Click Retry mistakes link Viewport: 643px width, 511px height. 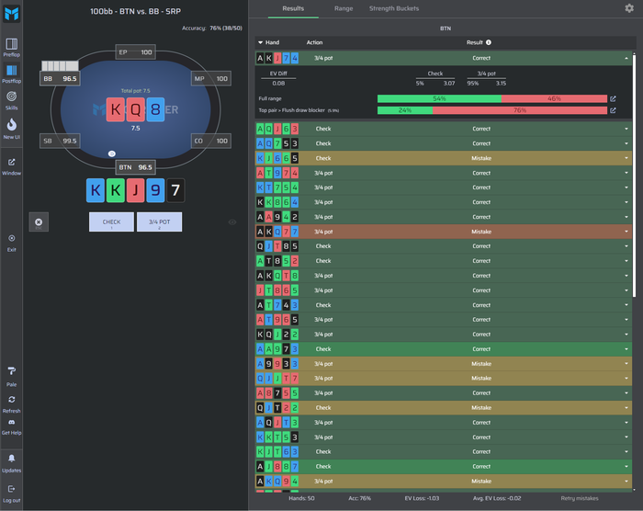580,498
